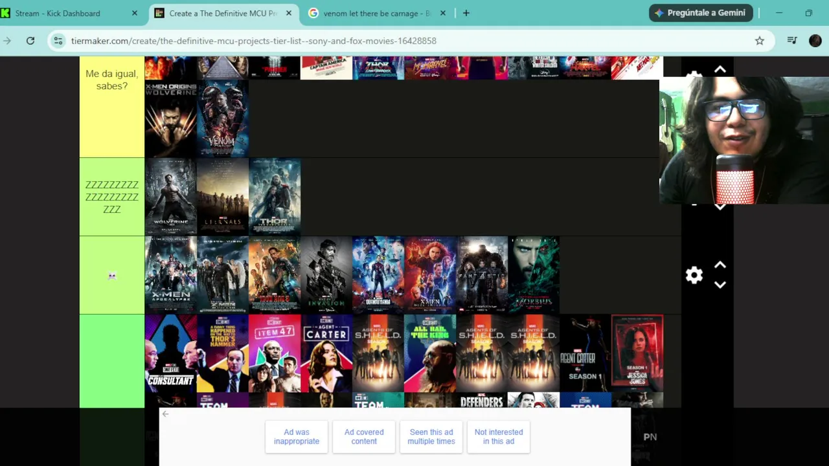This screenshot has width=829, height=466.
Task: Click the Iron Man 3 poster
Action: point(275,275)
